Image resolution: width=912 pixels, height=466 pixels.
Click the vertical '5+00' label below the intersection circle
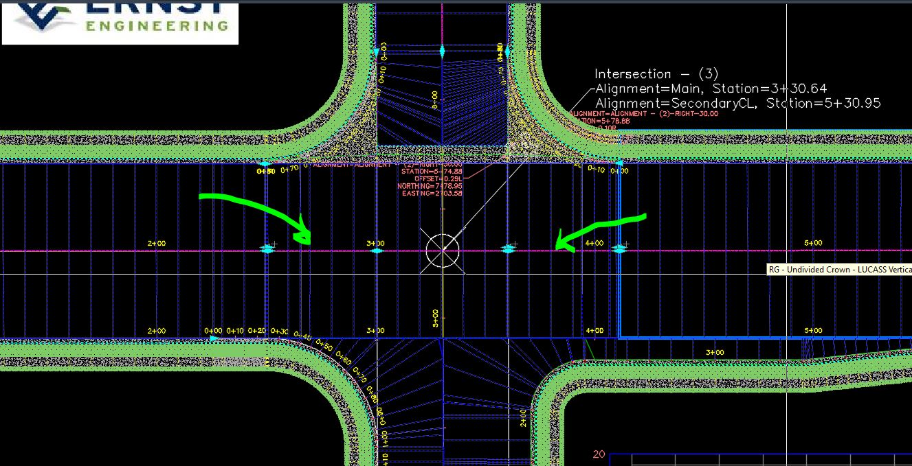click(x=434, y=318)
